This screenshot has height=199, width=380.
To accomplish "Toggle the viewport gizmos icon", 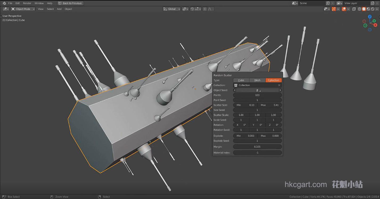I will coord(334,9).
